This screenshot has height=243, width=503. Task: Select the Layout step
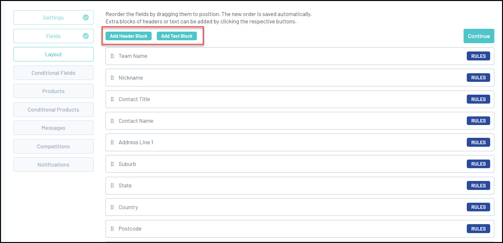click(x=54, y=54)
